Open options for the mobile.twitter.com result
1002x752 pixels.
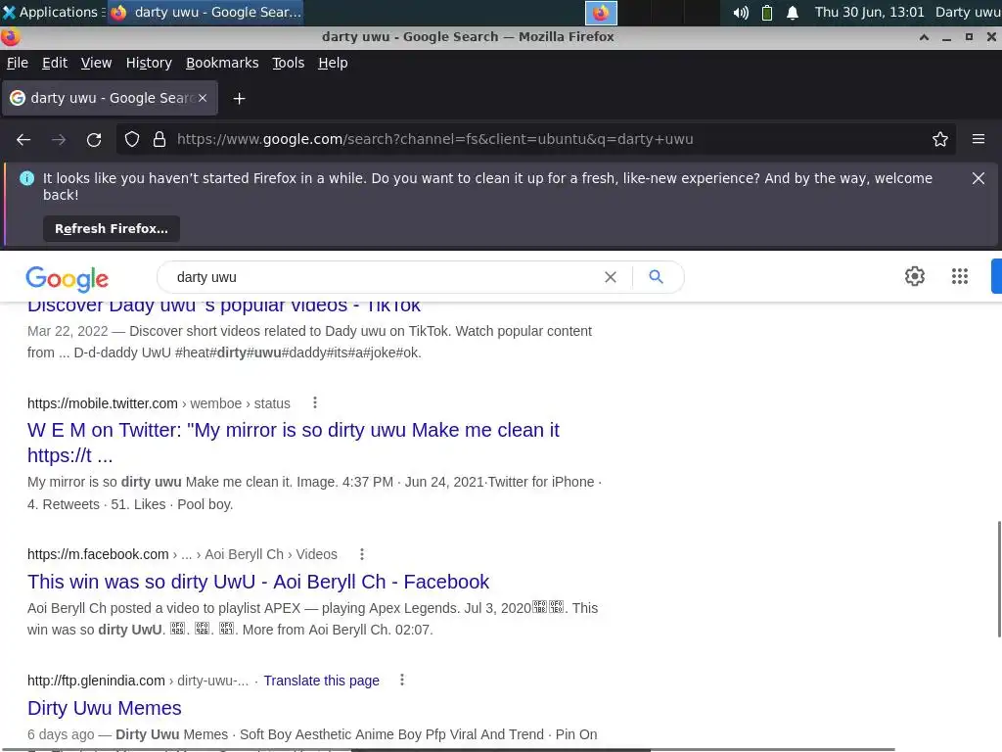coord(314,402)
